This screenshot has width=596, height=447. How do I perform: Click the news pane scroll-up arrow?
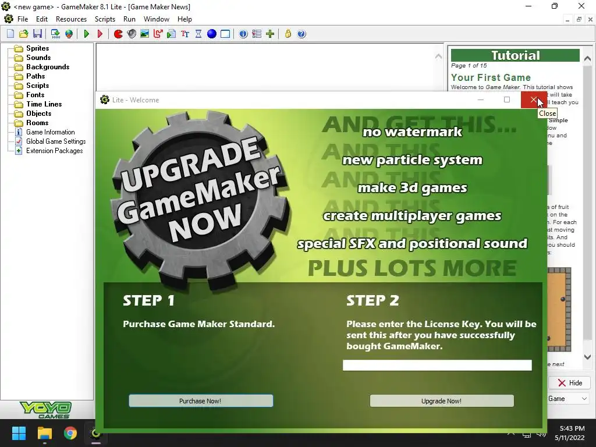(438, 56)
